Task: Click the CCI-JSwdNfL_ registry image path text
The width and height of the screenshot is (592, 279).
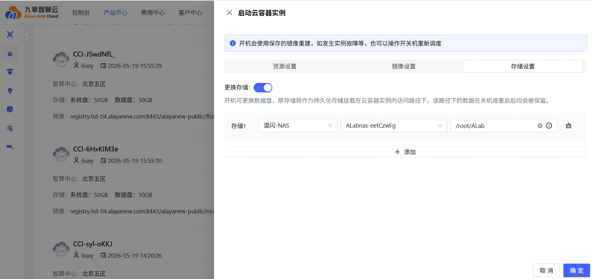Action: (142, 116)
